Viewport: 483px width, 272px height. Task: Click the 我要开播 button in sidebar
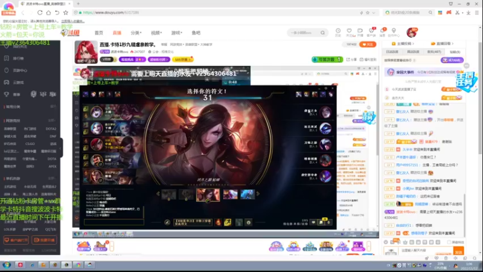44,240
